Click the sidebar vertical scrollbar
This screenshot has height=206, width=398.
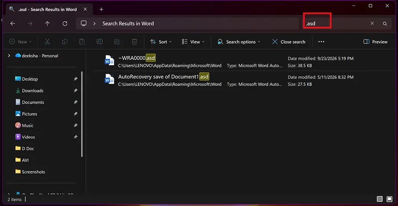tap(82, 114)
